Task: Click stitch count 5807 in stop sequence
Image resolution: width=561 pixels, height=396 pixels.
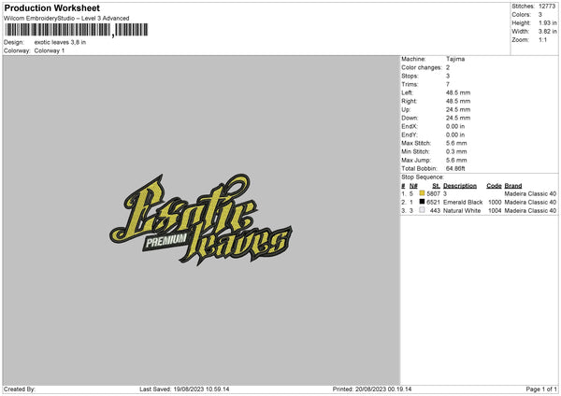Action: (x=433, y=193)
